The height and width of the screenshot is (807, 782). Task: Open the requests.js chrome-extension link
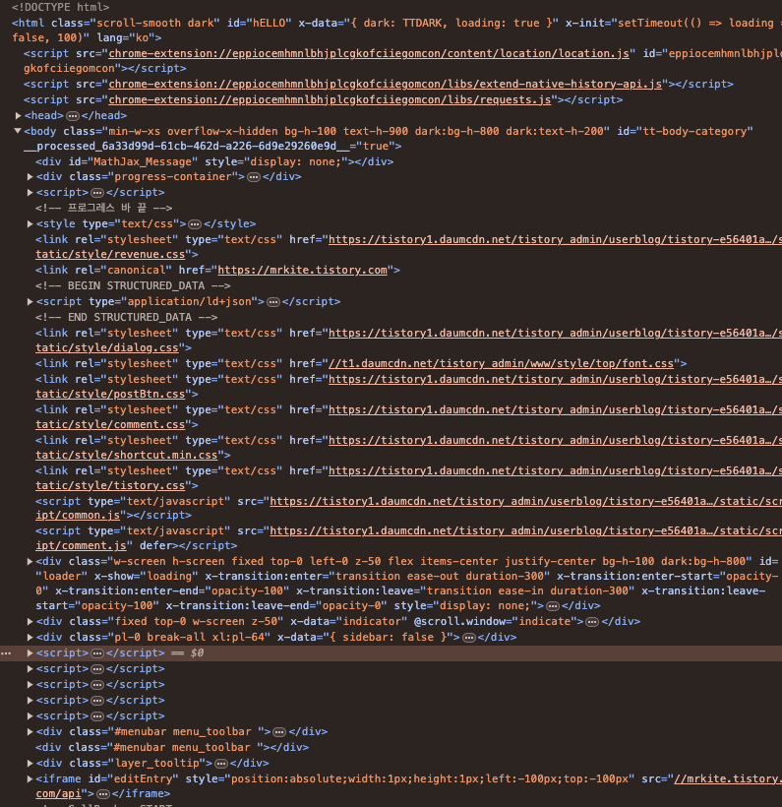click(x=330, y=99)
